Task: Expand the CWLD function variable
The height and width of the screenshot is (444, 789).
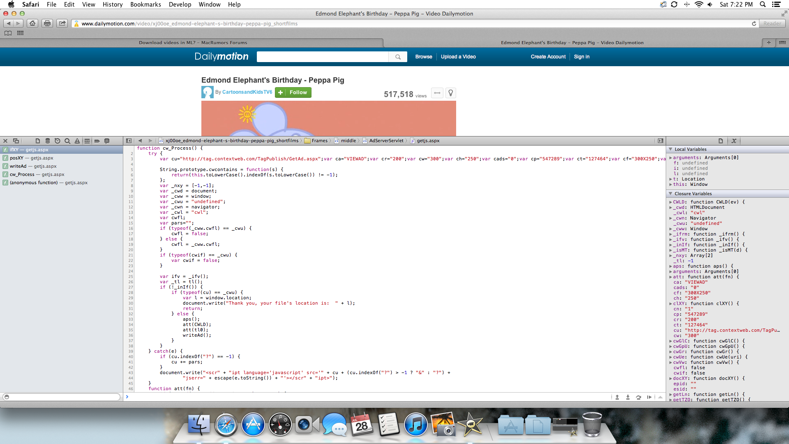Action: 671,202
